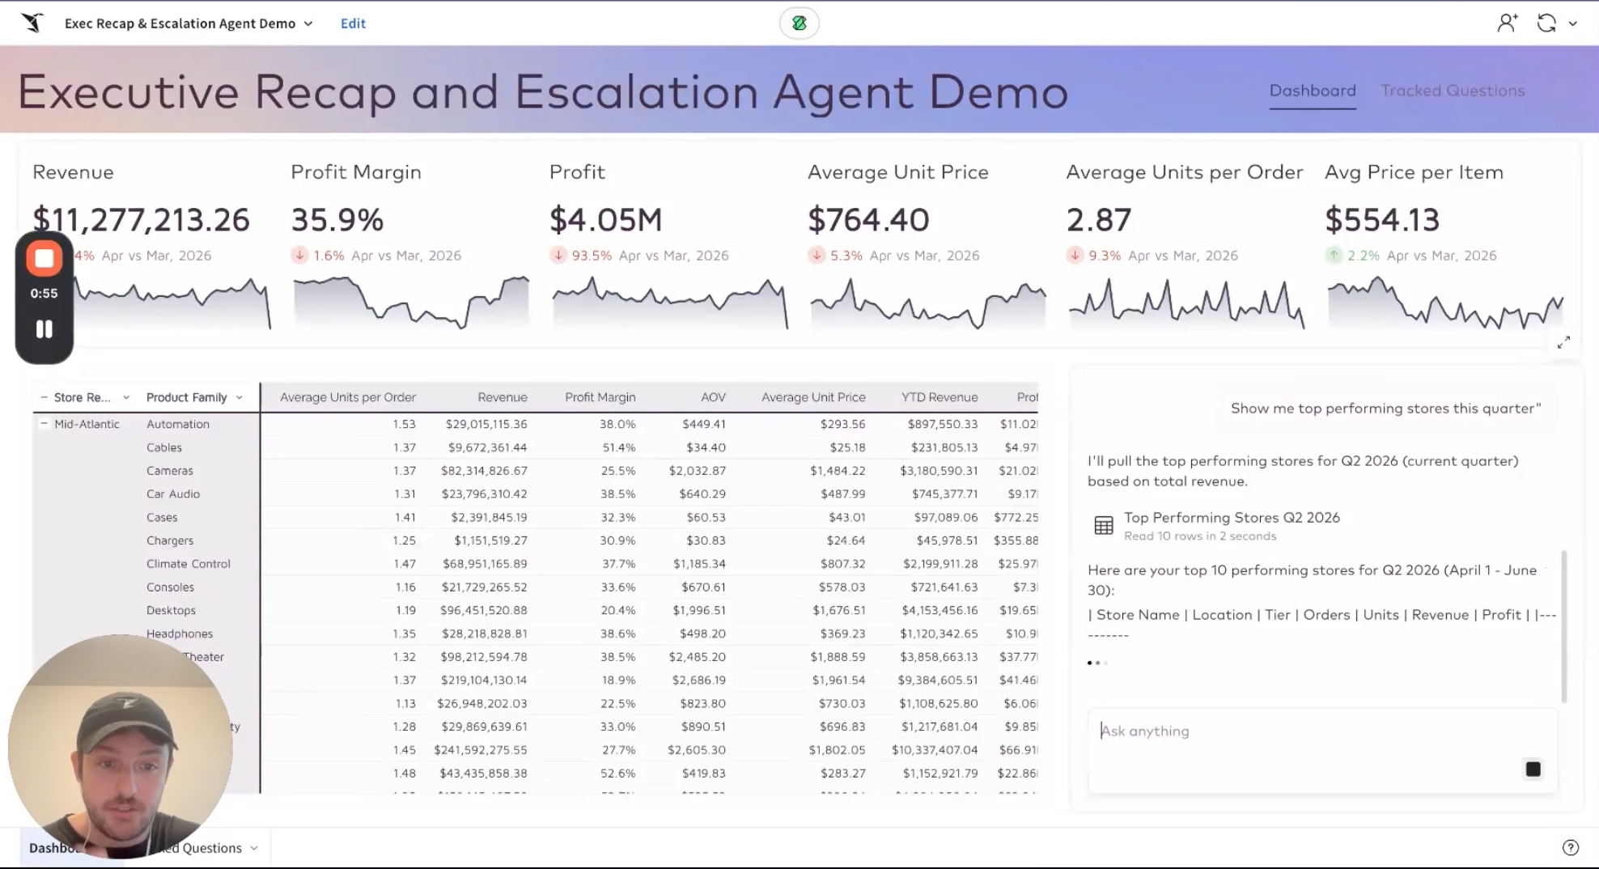The height and width of the screenshot is (869, 1599).
Task: Select the Automation product family row
Action: pos(178,424)
